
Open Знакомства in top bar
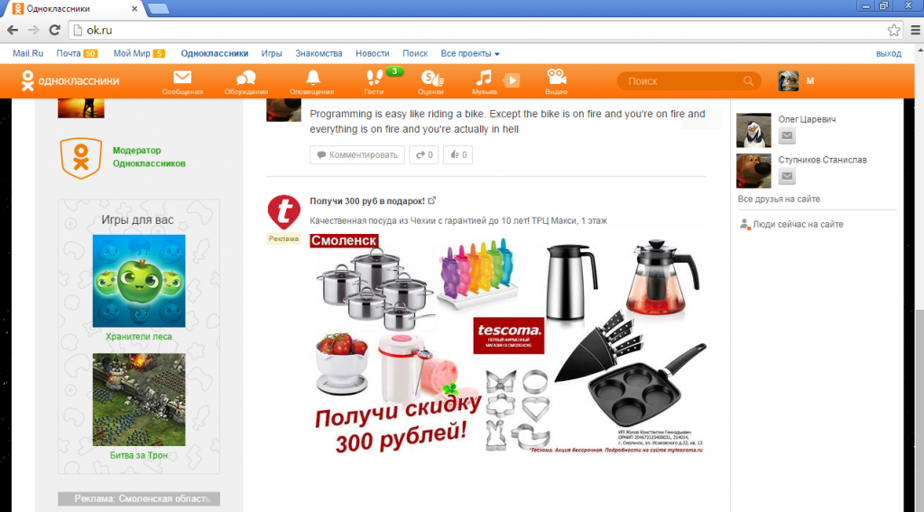pos(319,53)
